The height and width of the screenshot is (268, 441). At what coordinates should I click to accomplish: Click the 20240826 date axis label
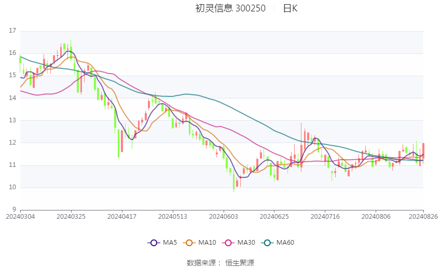423,217
